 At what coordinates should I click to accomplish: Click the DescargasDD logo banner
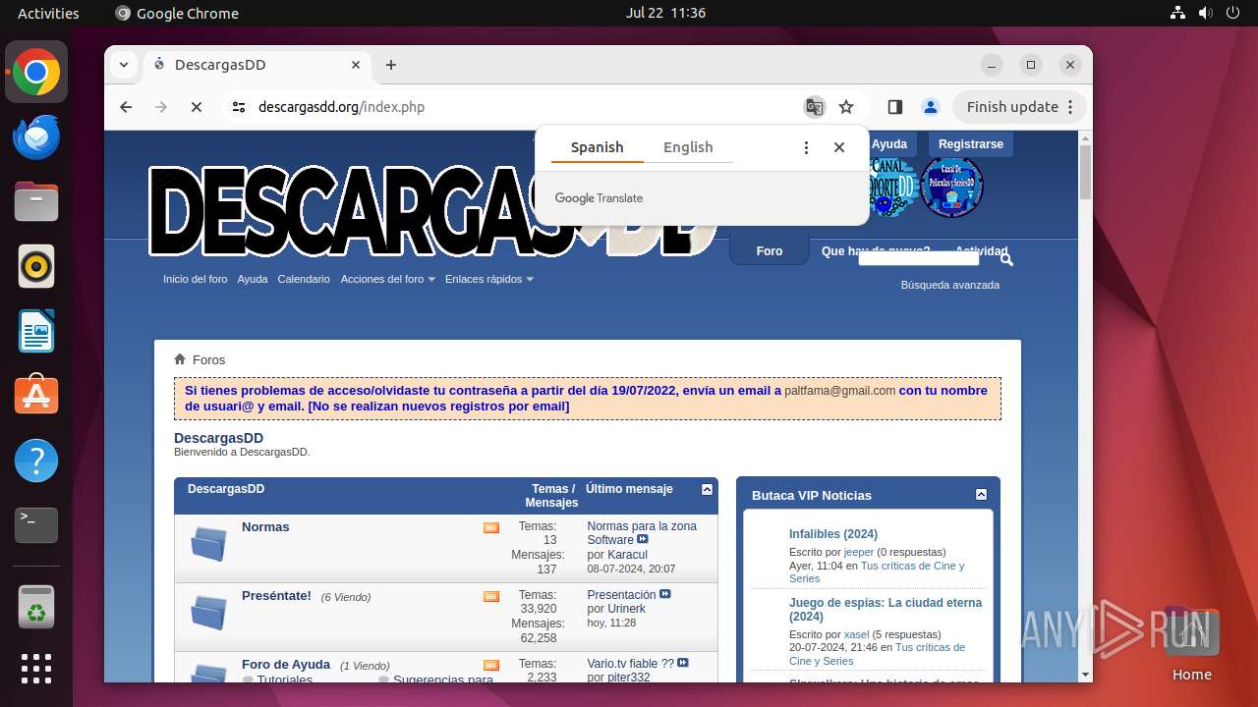pyautogui.click(x=432, y=211)
